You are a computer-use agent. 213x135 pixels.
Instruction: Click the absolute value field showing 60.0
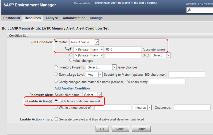point(123,50)
